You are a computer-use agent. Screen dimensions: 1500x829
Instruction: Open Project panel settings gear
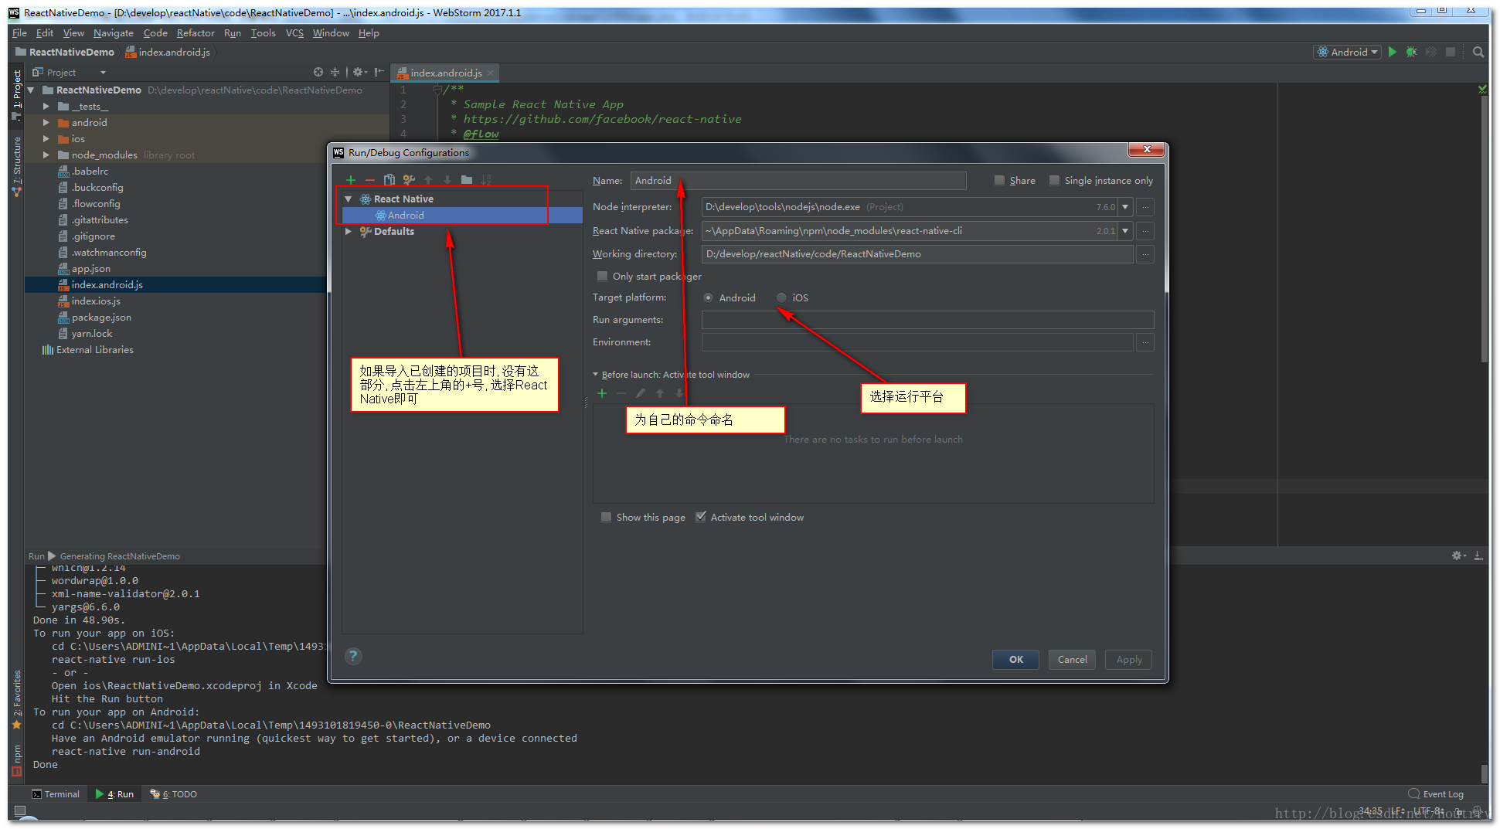coord(359,72)
